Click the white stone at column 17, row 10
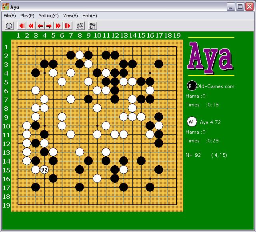The image size is (256, 232). (x=159, y=126)
